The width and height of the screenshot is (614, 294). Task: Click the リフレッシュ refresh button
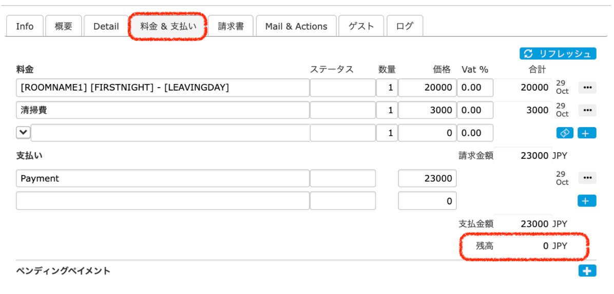[x=558, y=54]
